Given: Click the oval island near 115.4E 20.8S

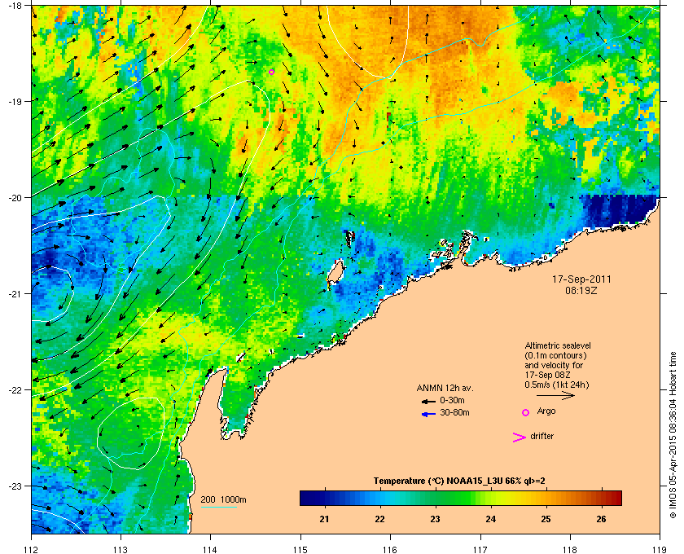Looking at the screenshot, I should 335,273.
